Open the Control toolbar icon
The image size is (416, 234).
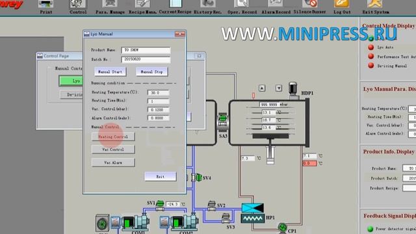click(78, 5)
